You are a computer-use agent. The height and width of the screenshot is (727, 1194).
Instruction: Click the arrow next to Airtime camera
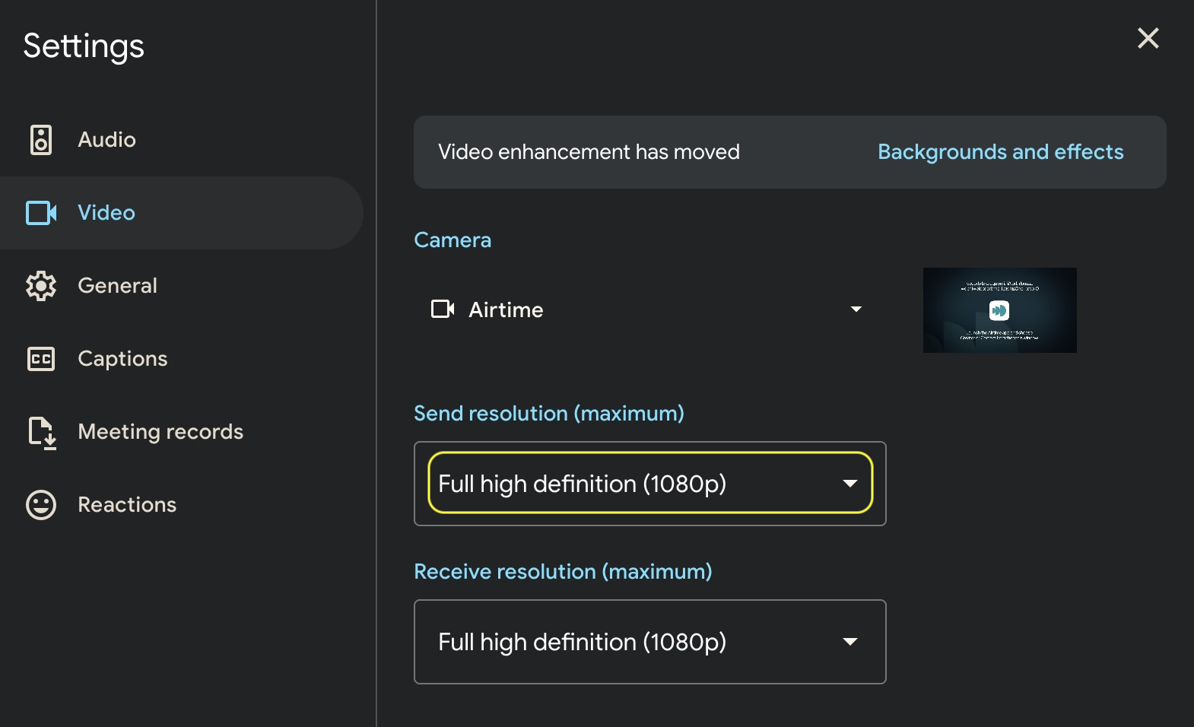(856, 310)
